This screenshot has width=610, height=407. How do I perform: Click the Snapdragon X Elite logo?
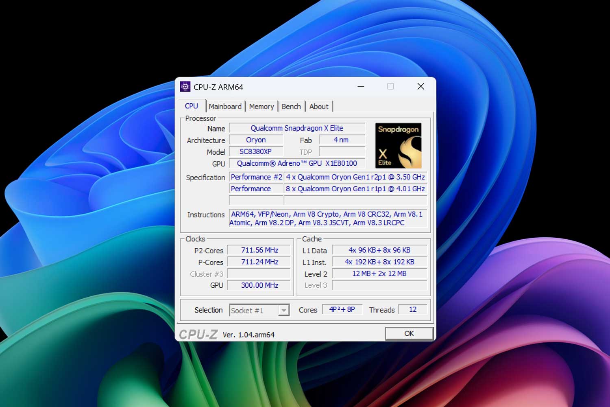[398, 146]
